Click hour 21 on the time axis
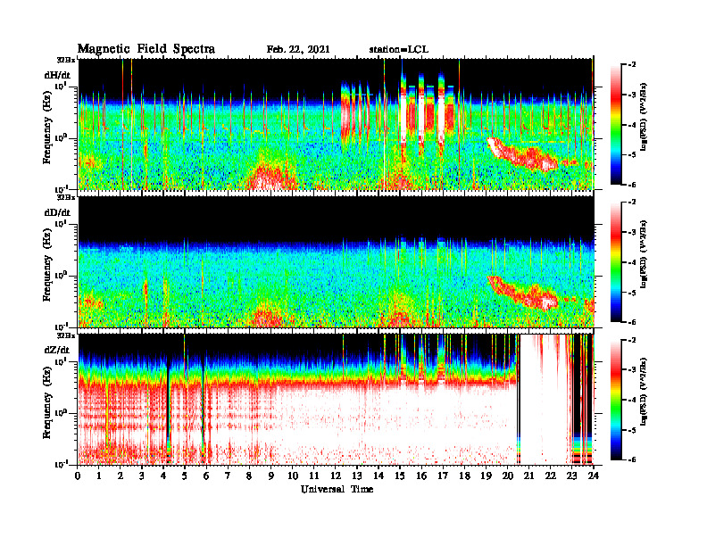The height and width of the screenshot is (546, 707). [528, 476]
